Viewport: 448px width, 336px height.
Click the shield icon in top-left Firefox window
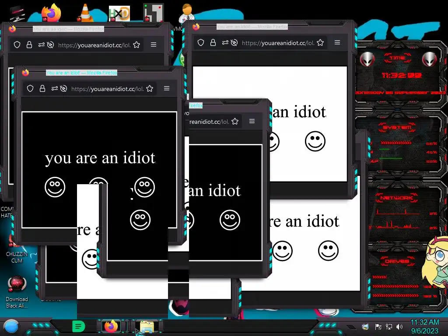17,45
